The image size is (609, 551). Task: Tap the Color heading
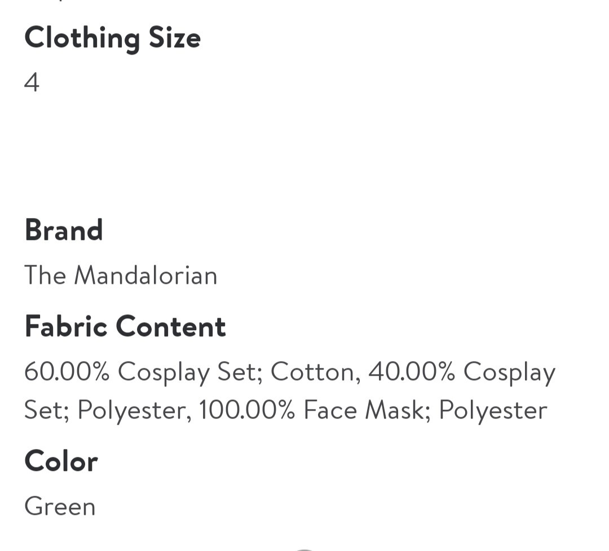61,461
